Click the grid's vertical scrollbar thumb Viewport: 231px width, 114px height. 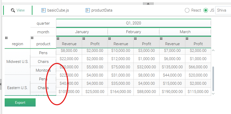[213, 77]
